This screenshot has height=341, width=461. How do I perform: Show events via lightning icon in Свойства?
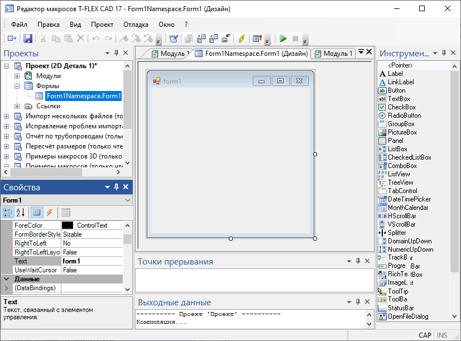(50, 212)
